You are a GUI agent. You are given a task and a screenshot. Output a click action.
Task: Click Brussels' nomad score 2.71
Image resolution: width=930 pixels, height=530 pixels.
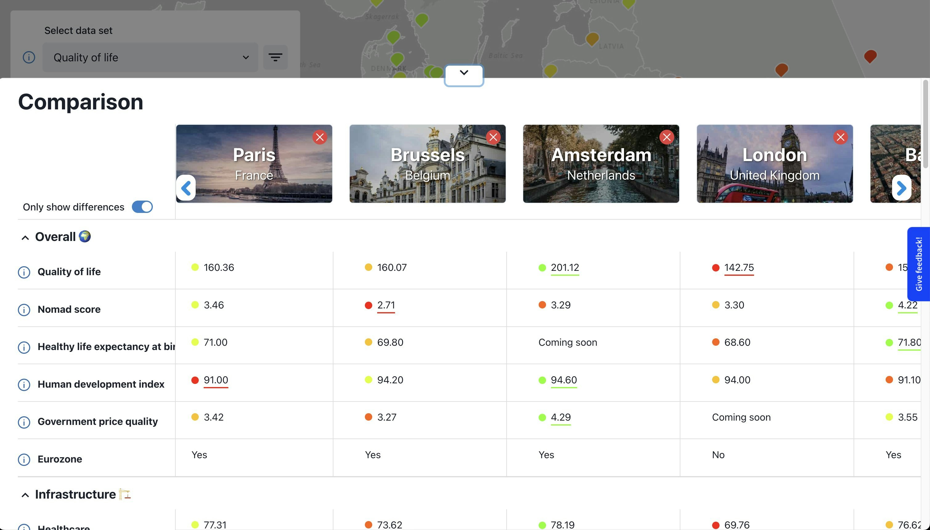click(386, 305)
